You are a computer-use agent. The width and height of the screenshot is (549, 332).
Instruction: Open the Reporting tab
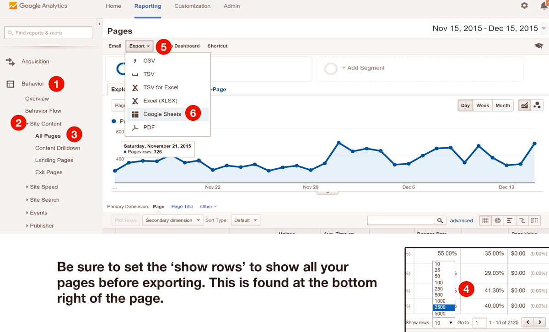pyautogui.click(x=148, y=6)
